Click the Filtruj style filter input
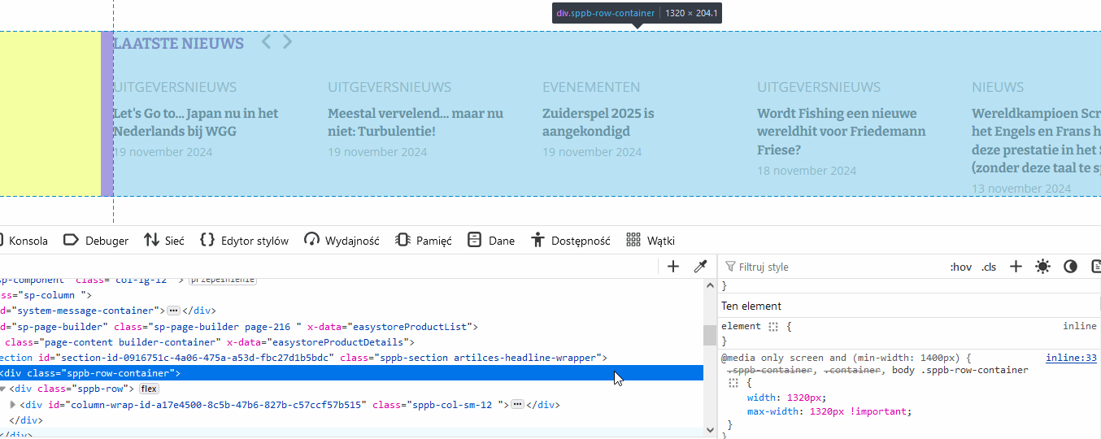Screen dimensions: 1101x439 [829, 267]
